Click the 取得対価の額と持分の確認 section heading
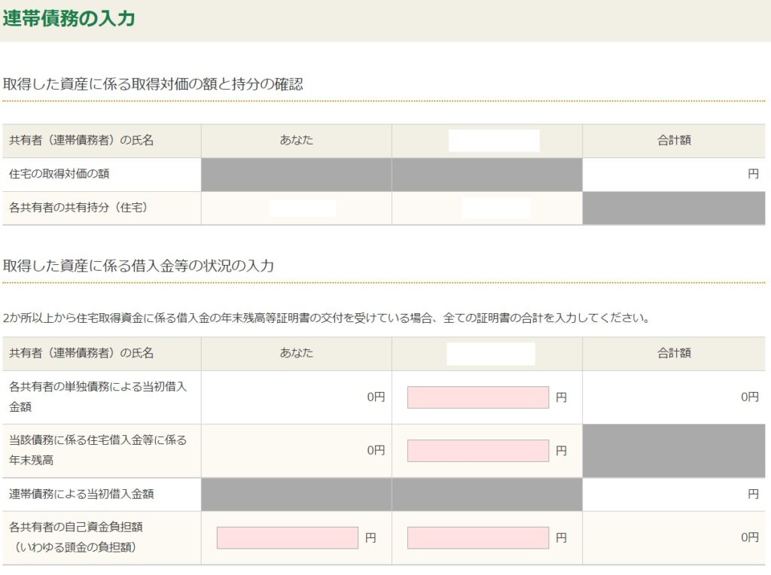The height and width of the screenshot is (575, 771). pos(153,84)
